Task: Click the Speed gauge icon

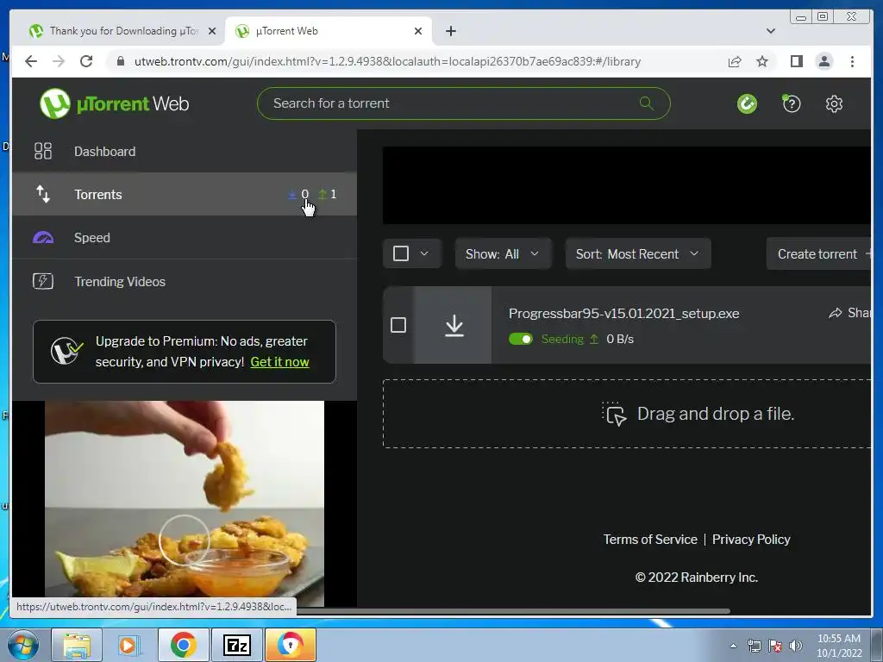Action: [43, 238]
